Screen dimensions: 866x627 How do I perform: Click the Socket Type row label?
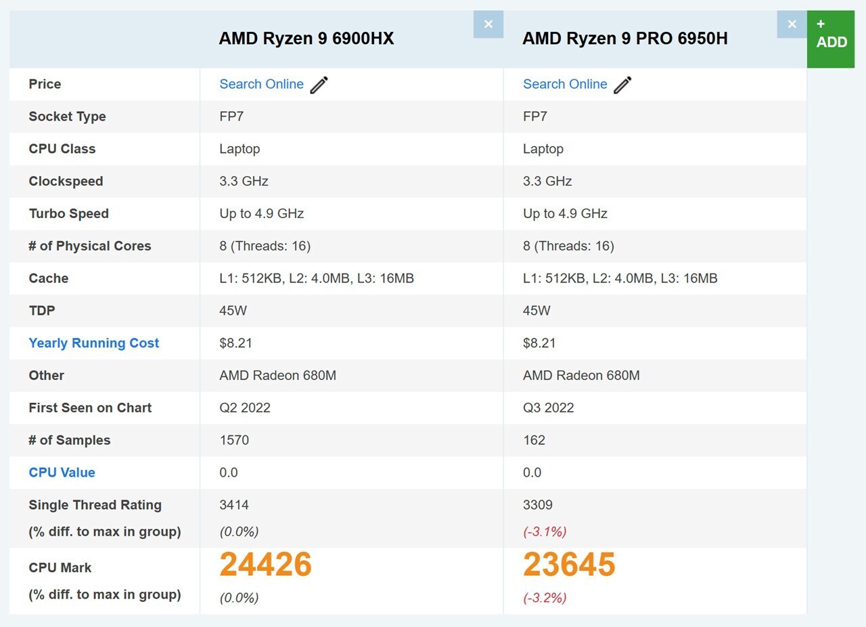coord(68,116)
